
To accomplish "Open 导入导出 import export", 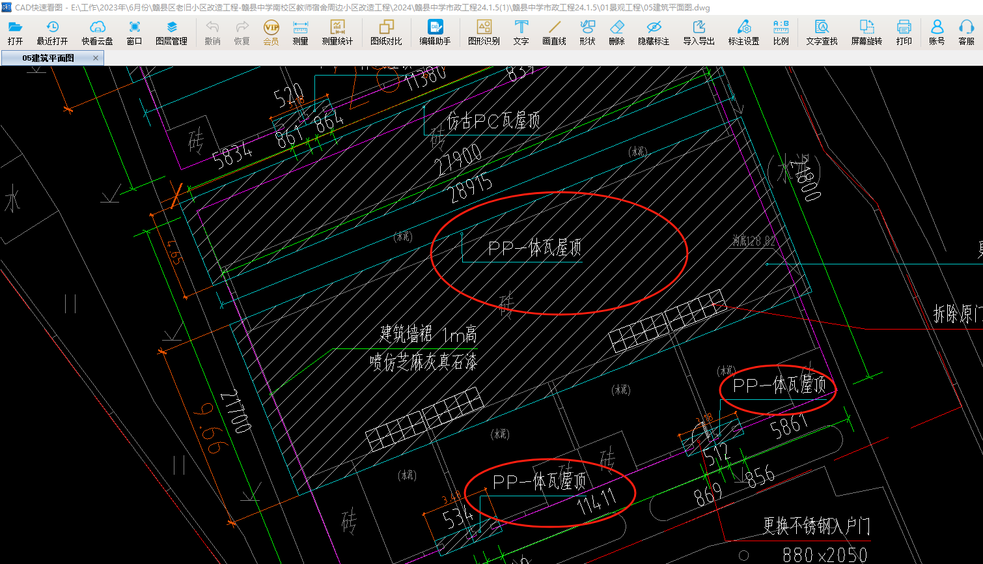I will pyautogui.click(x=699, y=33).
